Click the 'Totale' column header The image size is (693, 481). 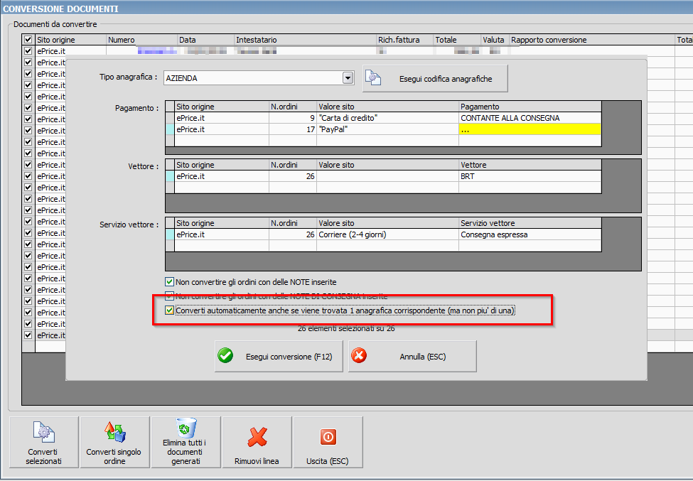click(458, 40)
